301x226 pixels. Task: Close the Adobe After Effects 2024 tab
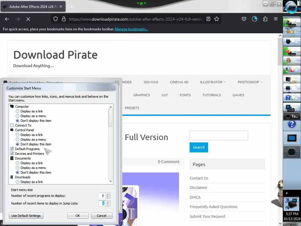pos(61,6)
